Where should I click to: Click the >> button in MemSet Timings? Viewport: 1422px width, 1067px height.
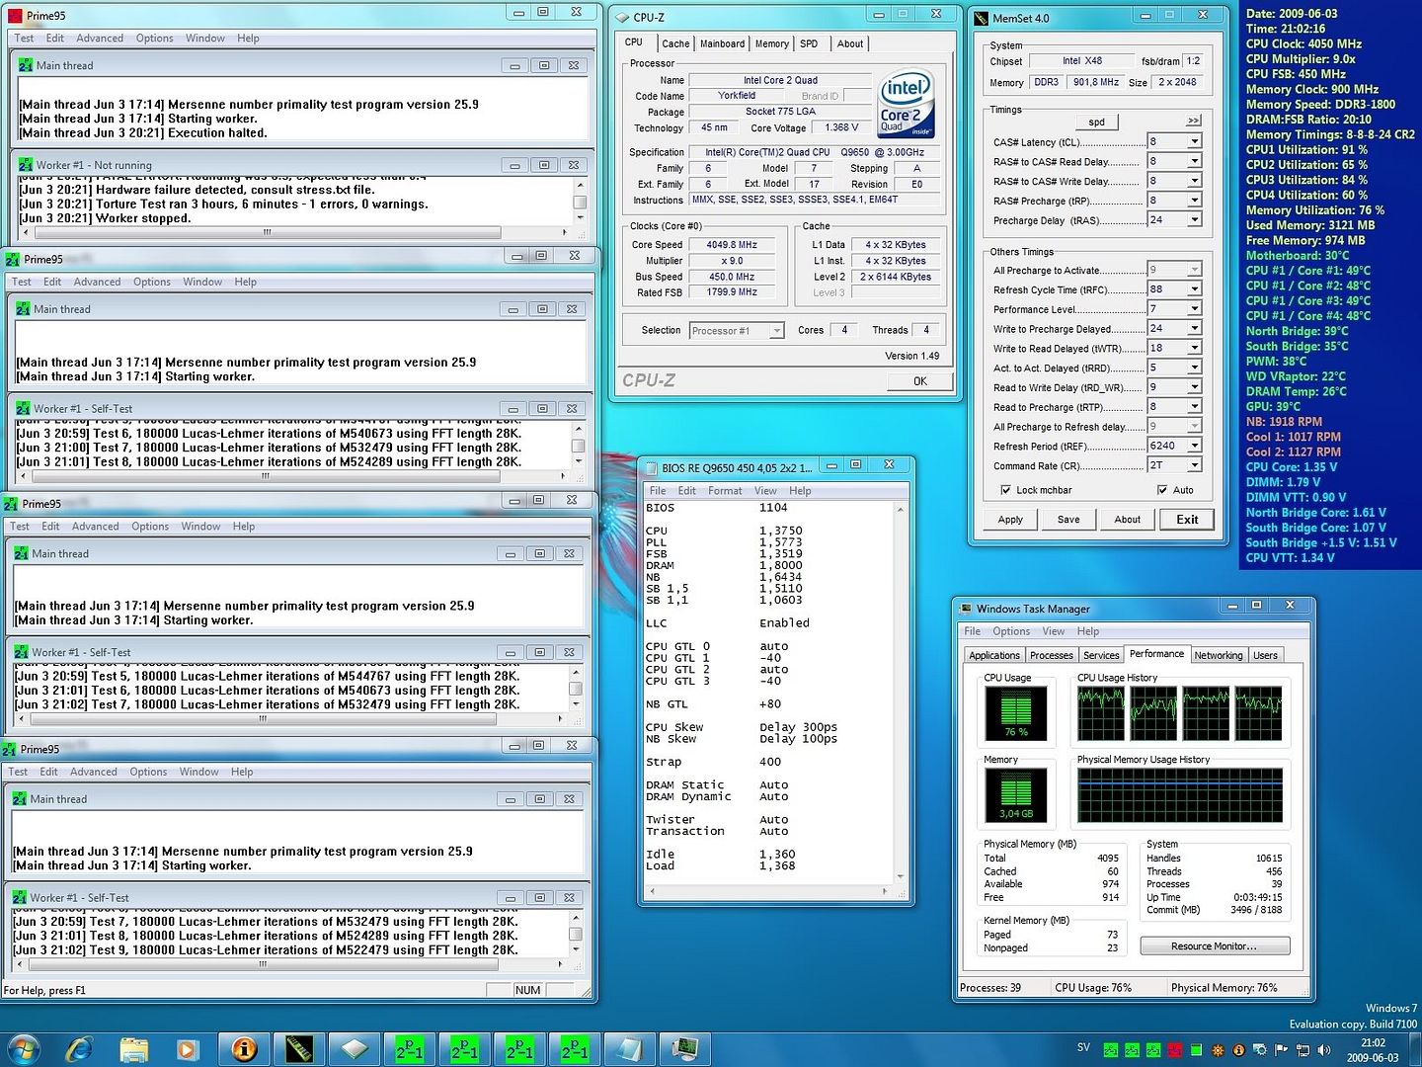click(1193, 121)
